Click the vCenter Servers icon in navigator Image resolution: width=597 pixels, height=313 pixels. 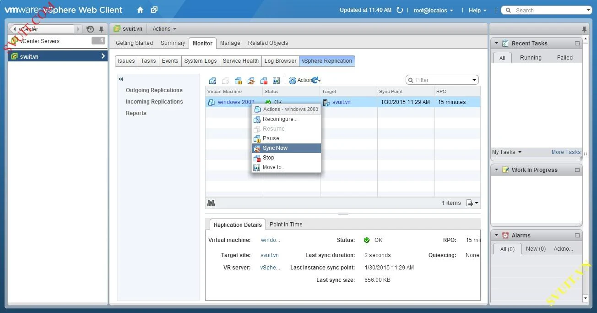point(15,41)
